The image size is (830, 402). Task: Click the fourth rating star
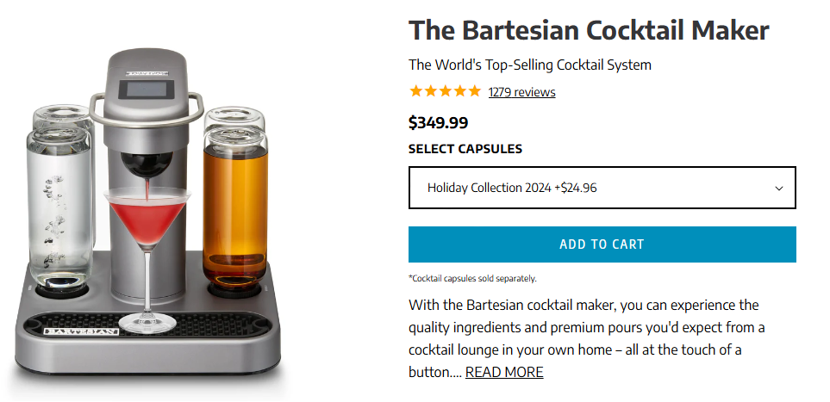(459, 91)
